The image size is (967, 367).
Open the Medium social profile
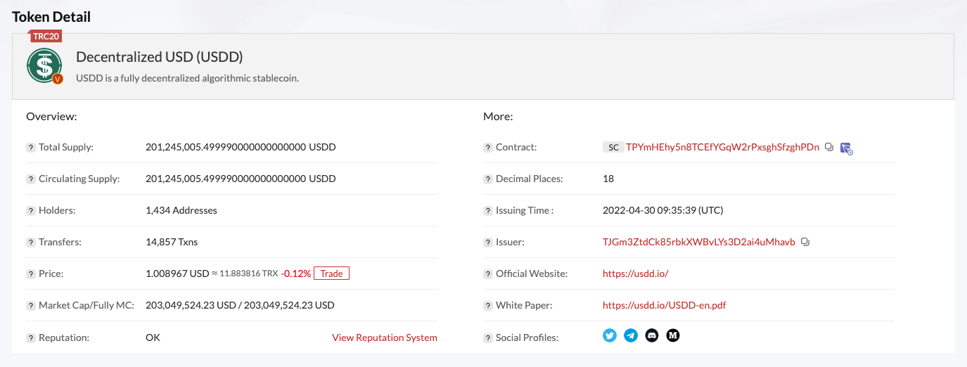click(673, 336)
